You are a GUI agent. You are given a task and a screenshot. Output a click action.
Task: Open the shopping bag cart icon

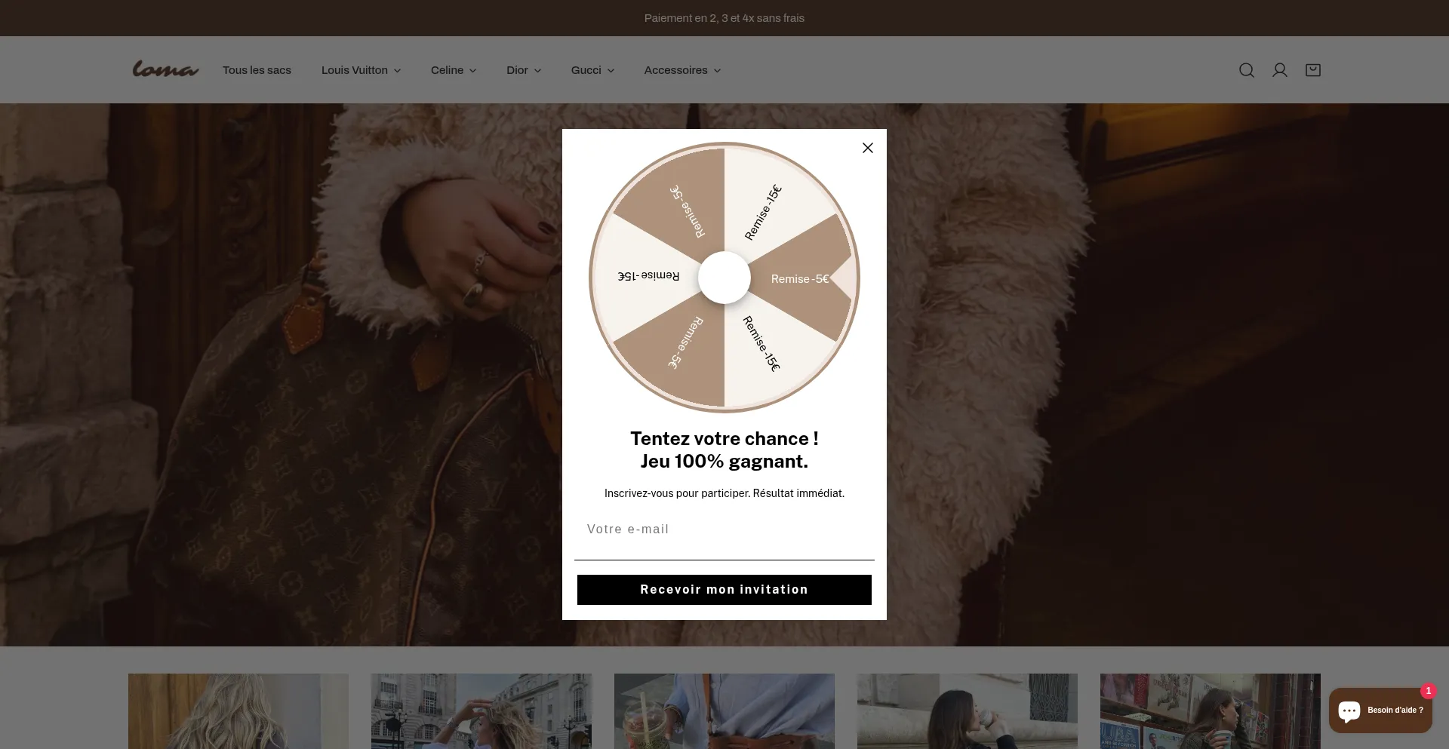[1313, 70]
